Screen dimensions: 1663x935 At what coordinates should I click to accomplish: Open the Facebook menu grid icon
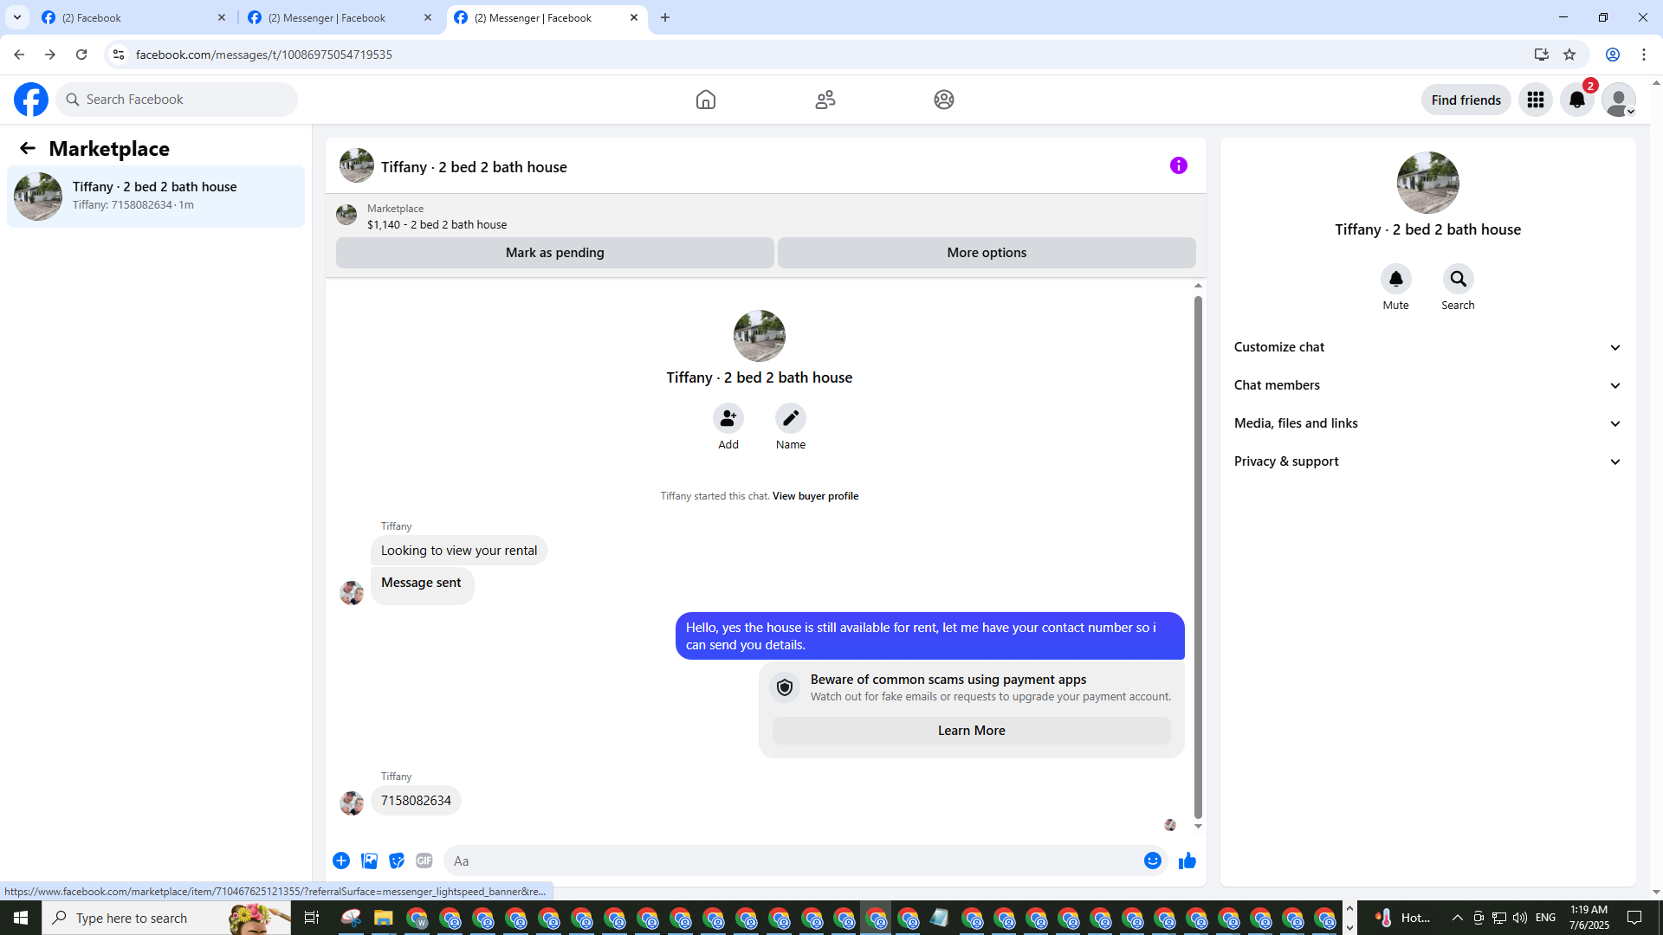click(1535, 100)
